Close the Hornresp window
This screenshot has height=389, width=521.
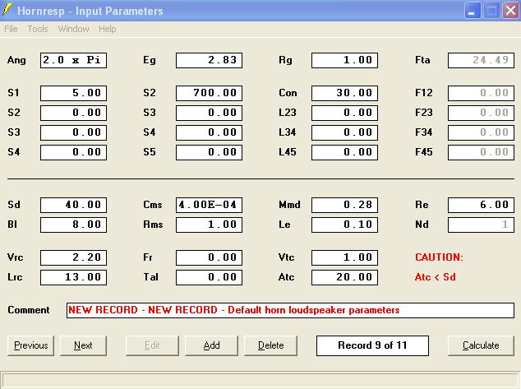click(x=510, y=11)
